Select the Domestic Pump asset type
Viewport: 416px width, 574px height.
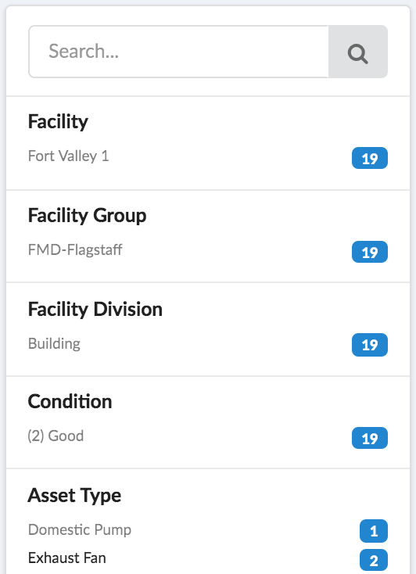[x=80, y=529]
